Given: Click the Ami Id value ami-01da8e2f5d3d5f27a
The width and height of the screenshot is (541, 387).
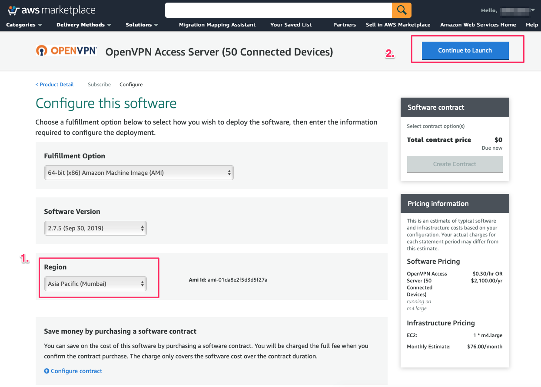Looking at the screenshot, I should click(237, 280).
